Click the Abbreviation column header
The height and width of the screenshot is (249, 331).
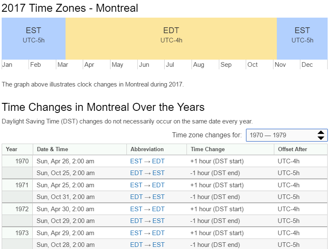tap(147, 149)
